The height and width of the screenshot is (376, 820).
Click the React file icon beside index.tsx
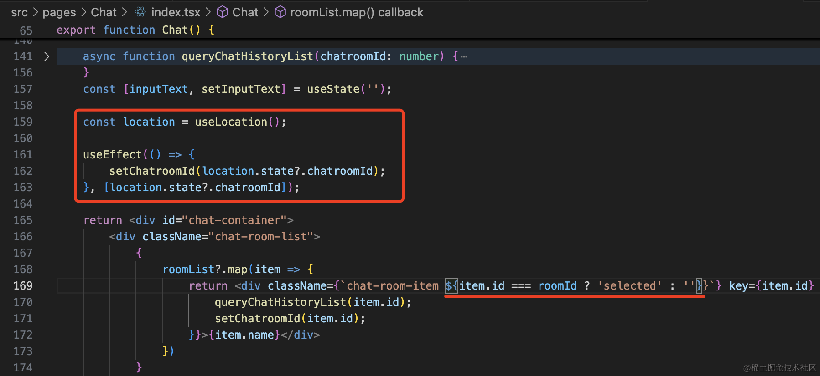(140, 12)
